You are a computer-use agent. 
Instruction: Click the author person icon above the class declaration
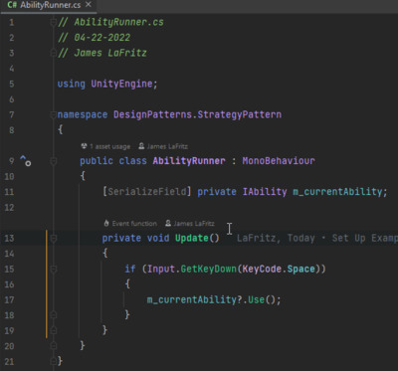click(x=141, y=146)
